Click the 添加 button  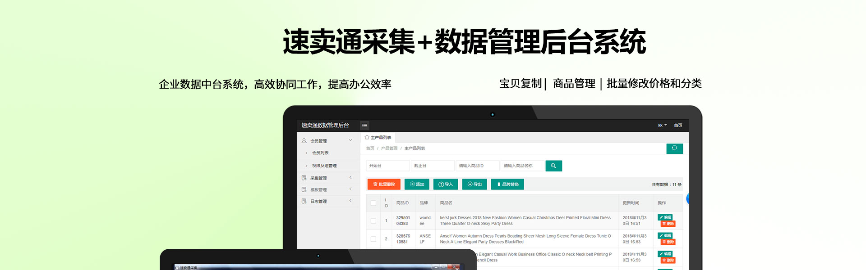[417, 184]
